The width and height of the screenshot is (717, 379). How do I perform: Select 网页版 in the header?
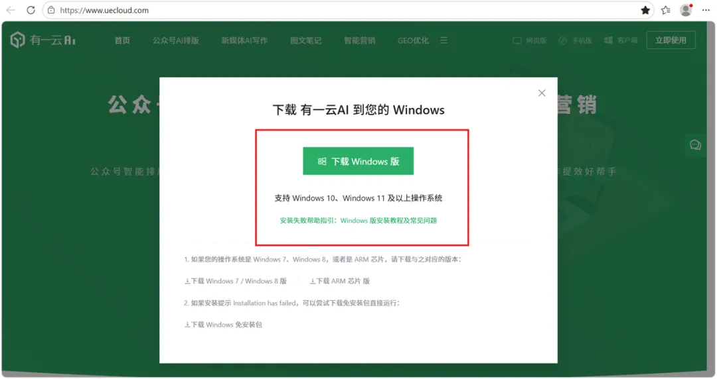click(530, 40)
